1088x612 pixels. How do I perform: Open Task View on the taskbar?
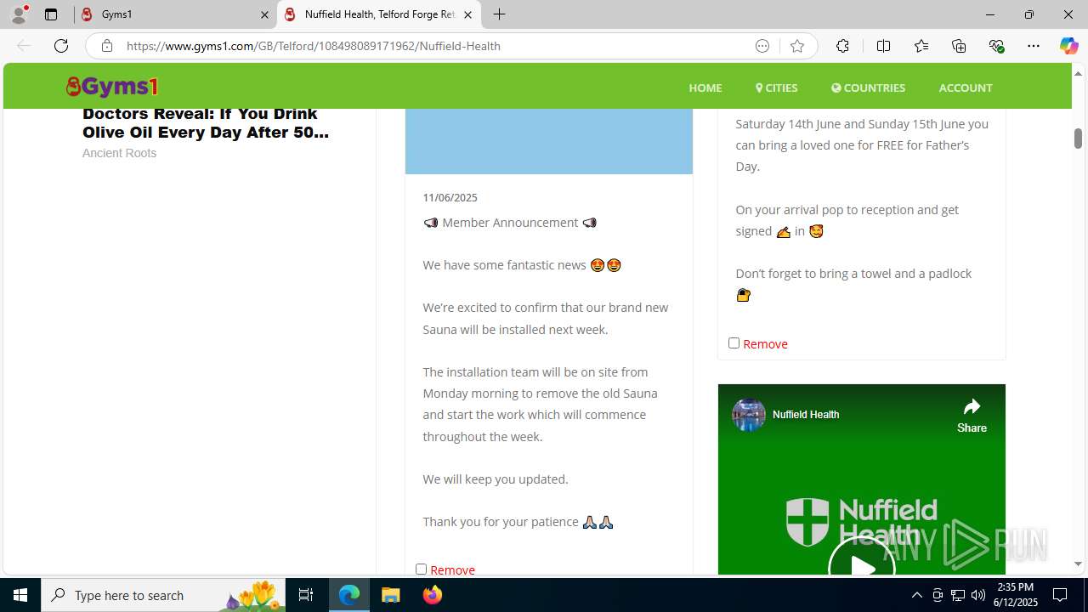pos(306,595)
